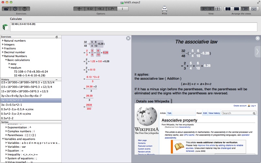
Task: Expand the easy exercises group
Action: [x=9, y=64]
